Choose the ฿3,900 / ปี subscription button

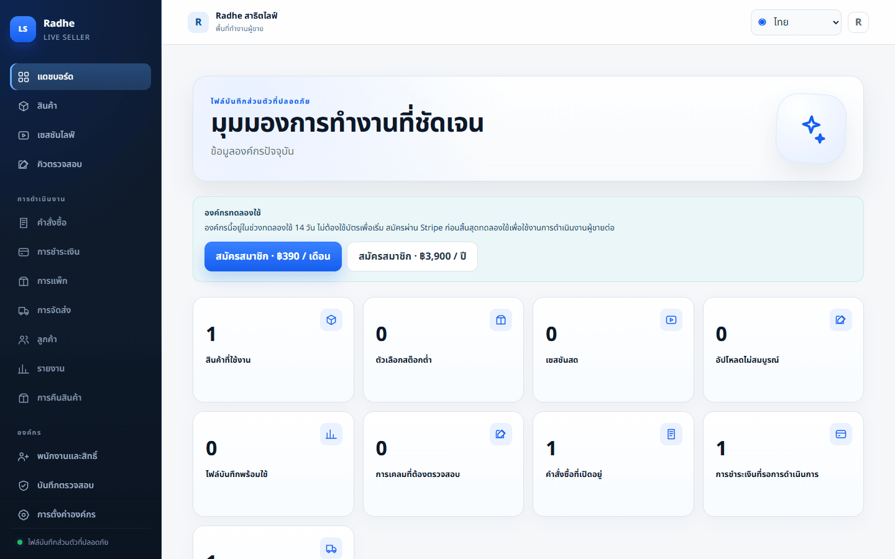[412, 257]
